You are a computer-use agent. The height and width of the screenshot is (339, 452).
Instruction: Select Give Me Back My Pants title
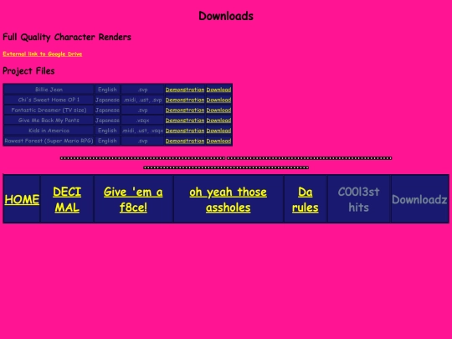tap(49, 121)
